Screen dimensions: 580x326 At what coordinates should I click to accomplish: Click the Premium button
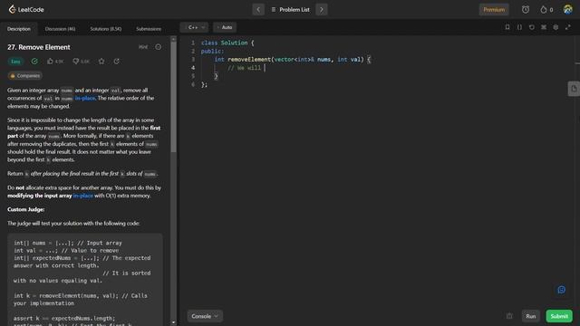(x=494, y=10)
